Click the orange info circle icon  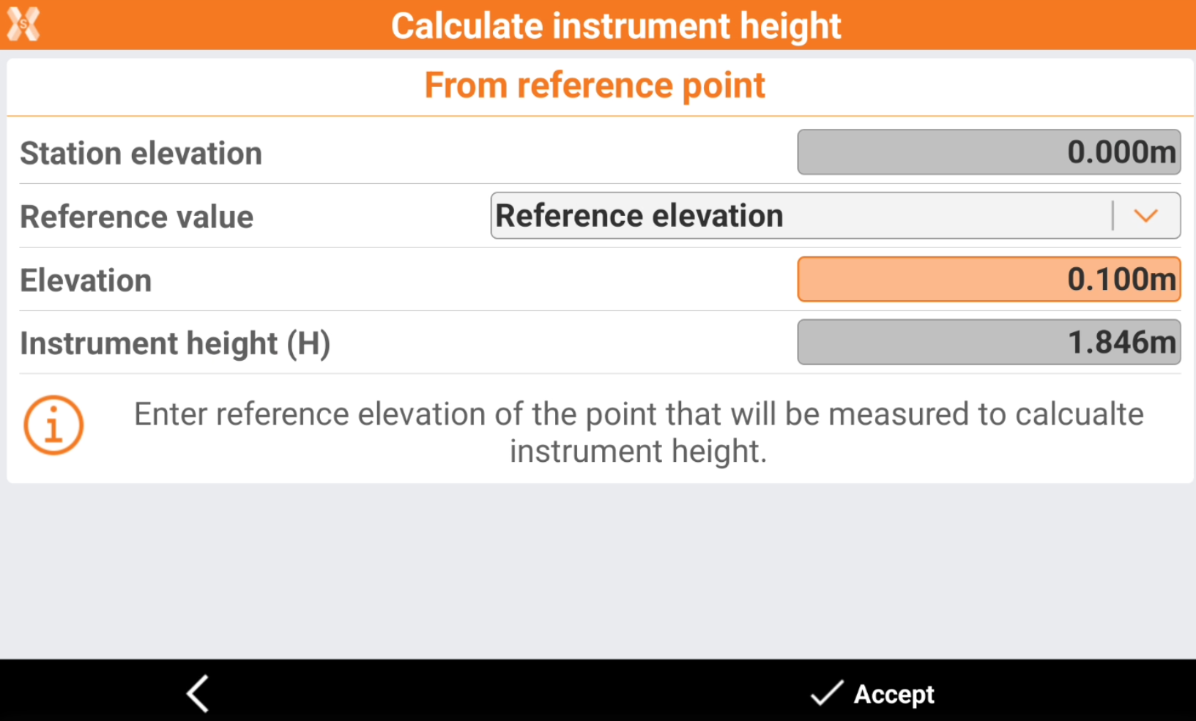point(53,425)
